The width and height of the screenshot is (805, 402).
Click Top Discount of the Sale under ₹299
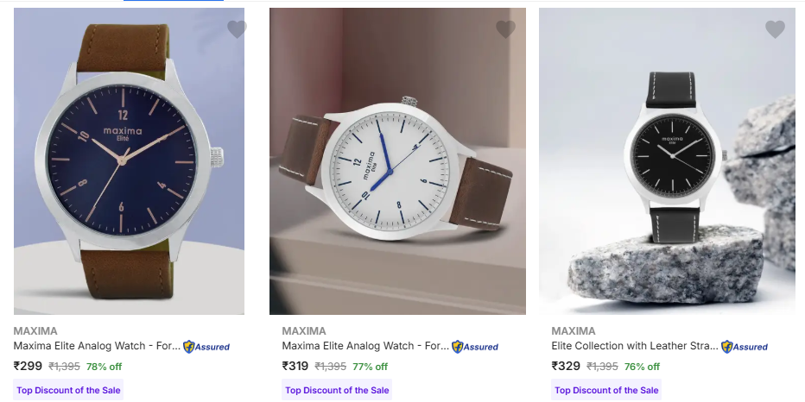click(x=68, y=390)
